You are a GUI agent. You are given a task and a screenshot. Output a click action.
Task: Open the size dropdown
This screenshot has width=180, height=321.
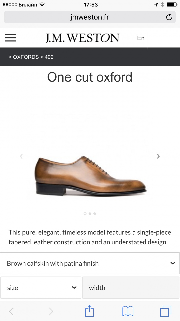[41, 288]
